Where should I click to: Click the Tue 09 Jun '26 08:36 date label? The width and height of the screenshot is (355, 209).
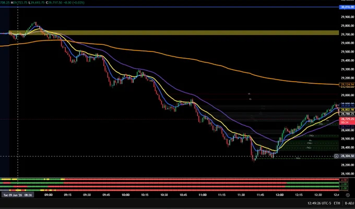tap(18, 195)
